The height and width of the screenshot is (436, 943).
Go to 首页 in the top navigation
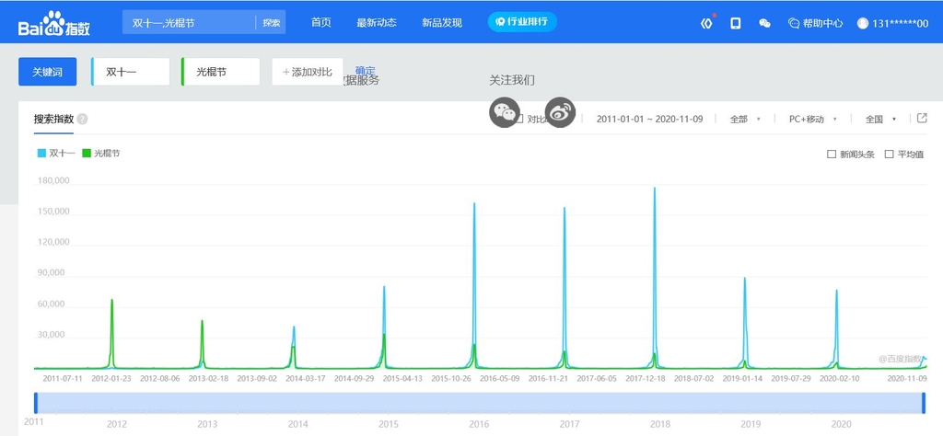[321, 23]
